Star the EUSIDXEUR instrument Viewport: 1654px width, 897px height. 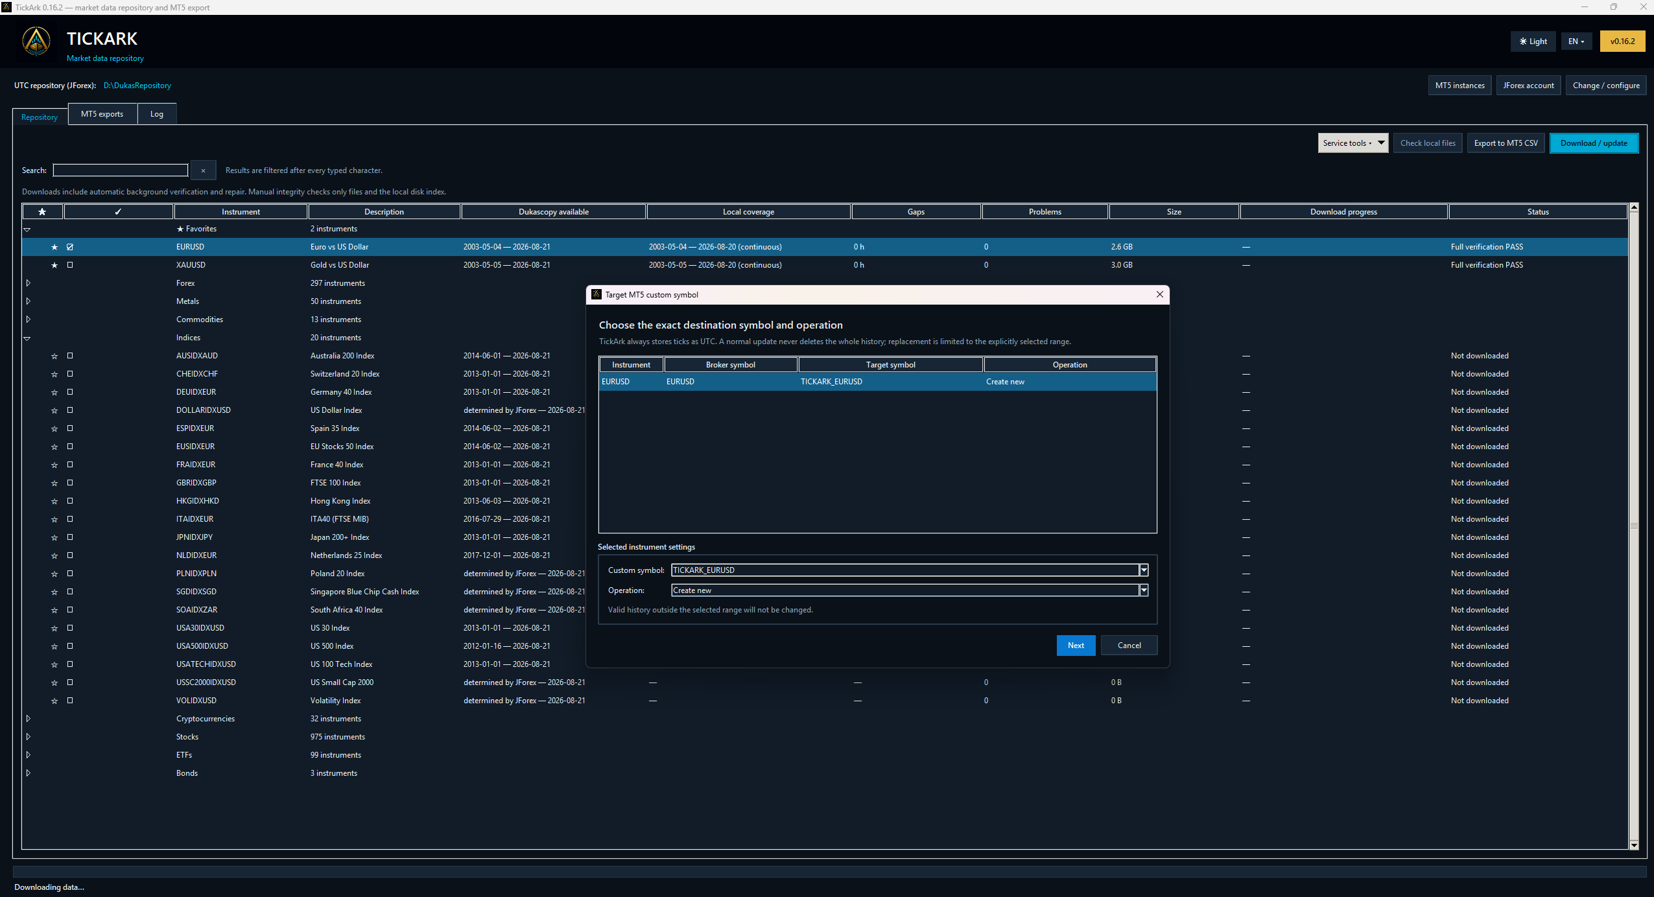point(54,447)
